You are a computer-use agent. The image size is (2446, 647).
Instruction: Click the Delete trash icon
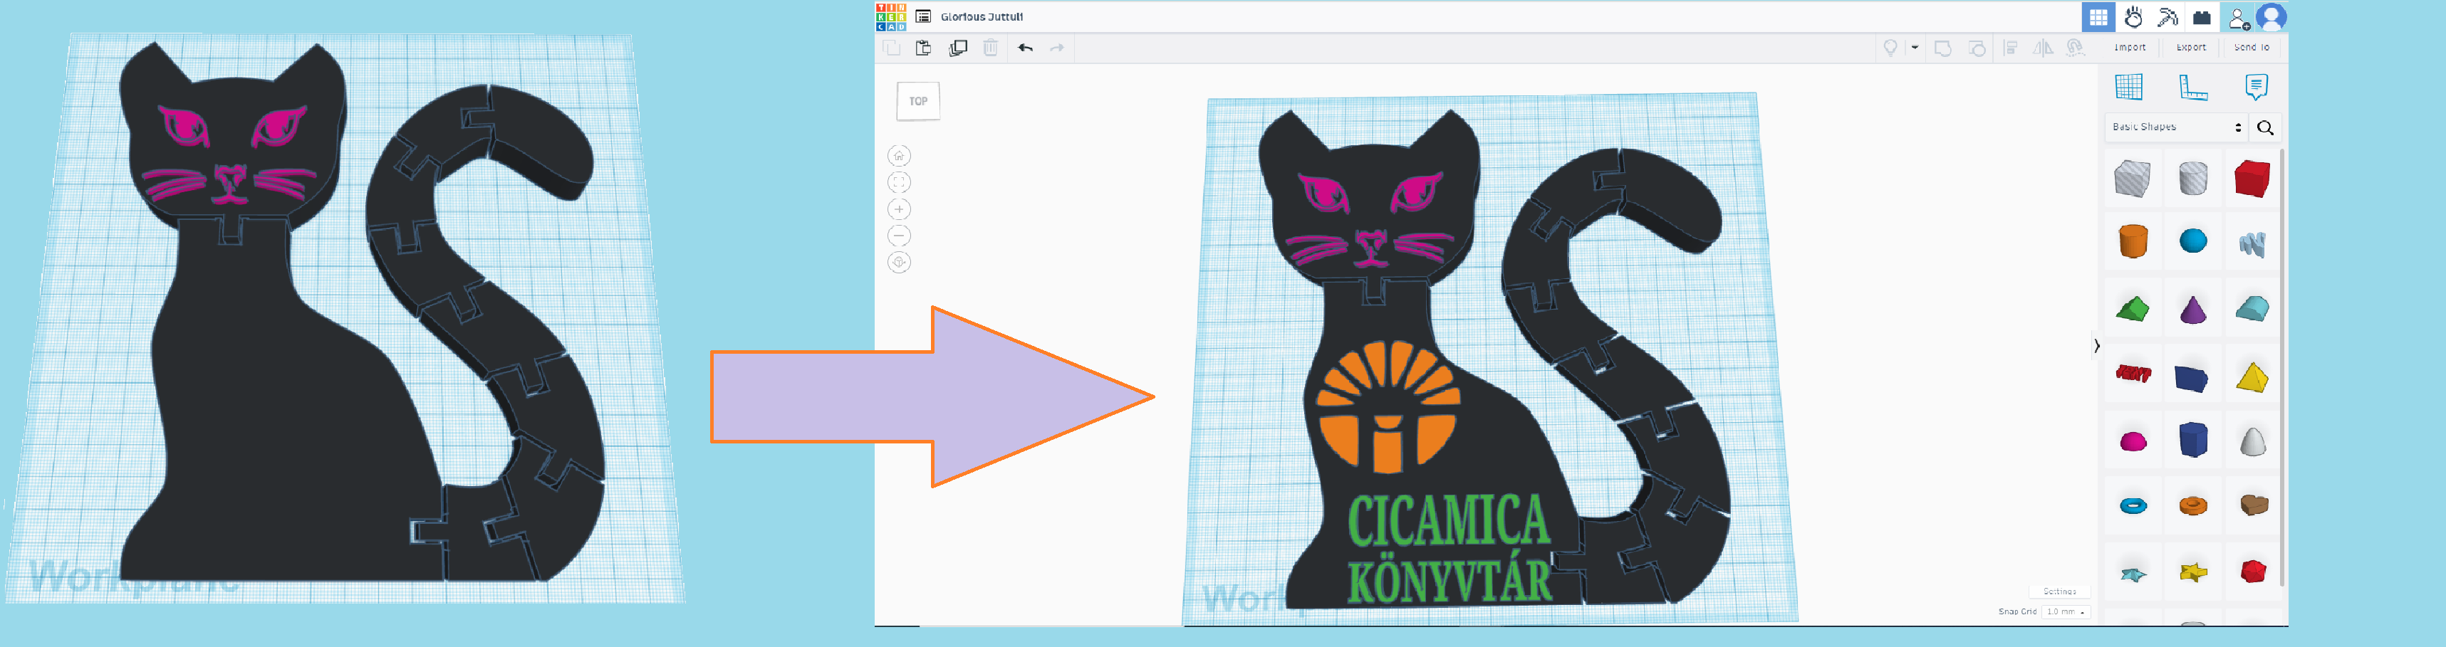(990, 48)
